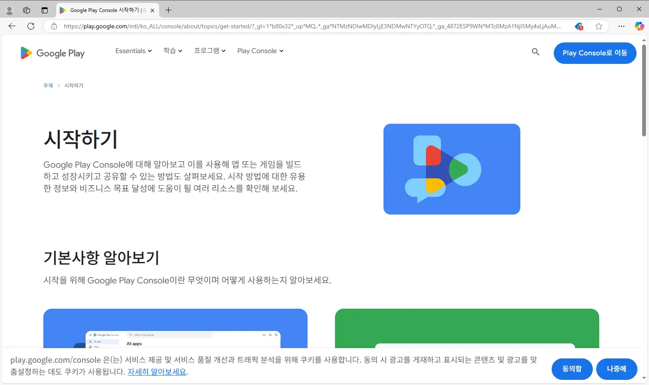The image size is (649, 385).
Task: Click the Play Console로 이동 button
Action: pyautogui.click(x=595, y=53)
